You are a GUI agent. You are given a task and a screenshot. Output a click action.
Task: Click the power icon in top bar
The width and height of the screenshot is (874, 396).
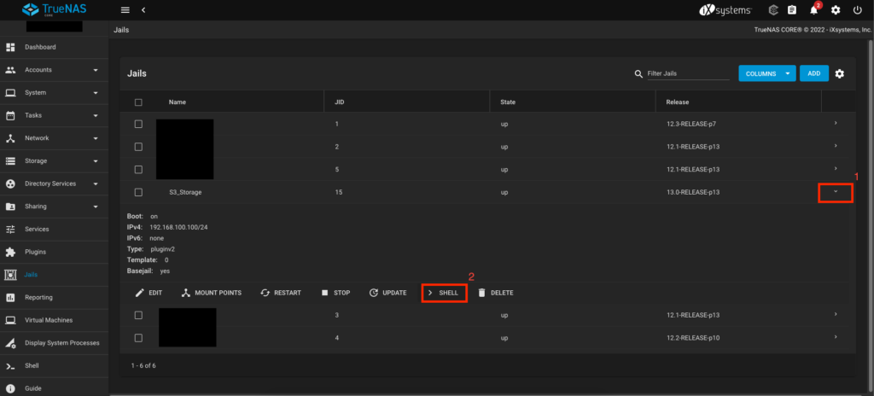tap(857, 10)
